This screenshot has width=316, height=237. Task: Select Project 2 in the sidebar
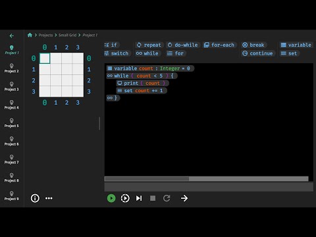(12, 68)
